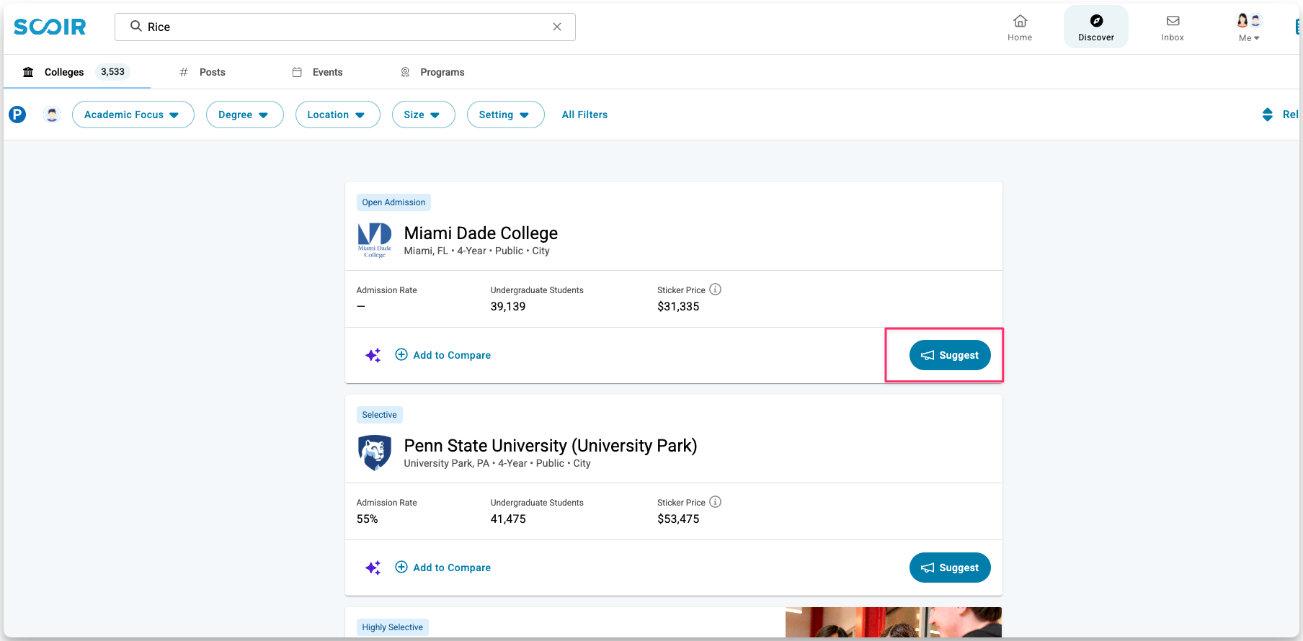This screenshot has width=1303, height=641.
Task: Open the Inbox
Action: [1172, 27]
